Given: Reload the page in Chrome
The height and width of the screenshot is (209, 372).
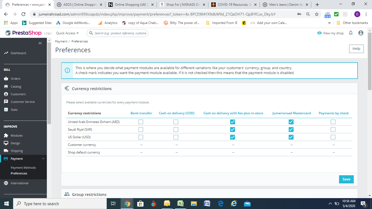Looking at the screenshot, I should [23, 14].
